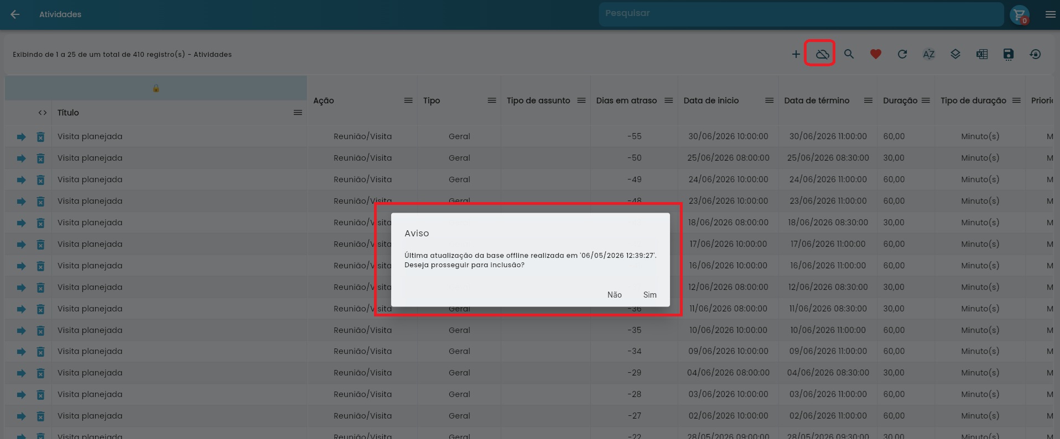Delete the -49 days row
Viewport: 1060px width, 439px height.
click(40, 180)
